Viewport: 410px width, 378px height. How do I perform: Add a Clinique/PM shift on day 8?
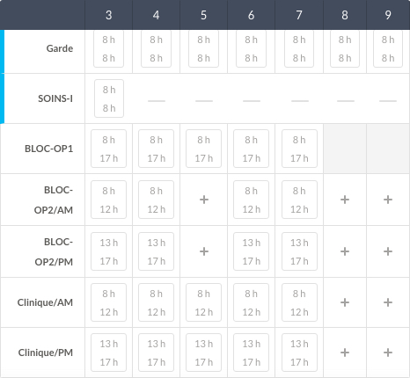(345, 353)
